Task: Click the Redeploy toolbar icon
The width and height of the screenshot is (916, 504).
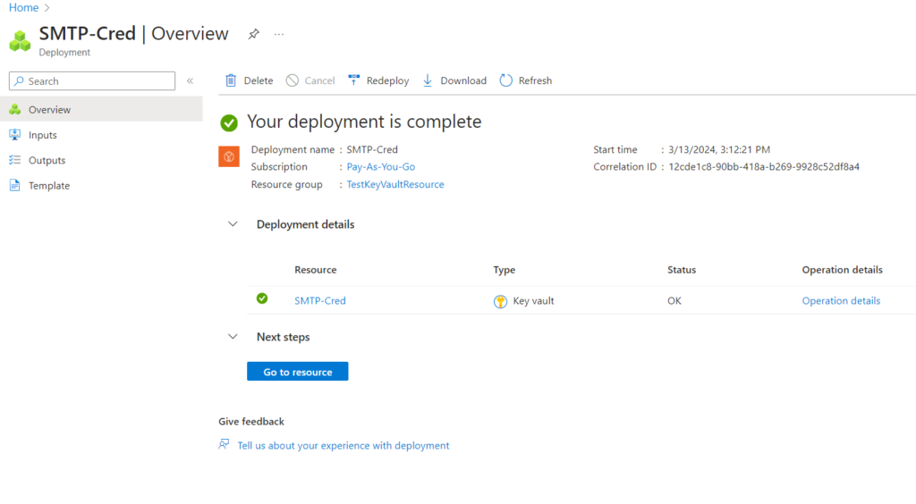Action: click(354, 80)
